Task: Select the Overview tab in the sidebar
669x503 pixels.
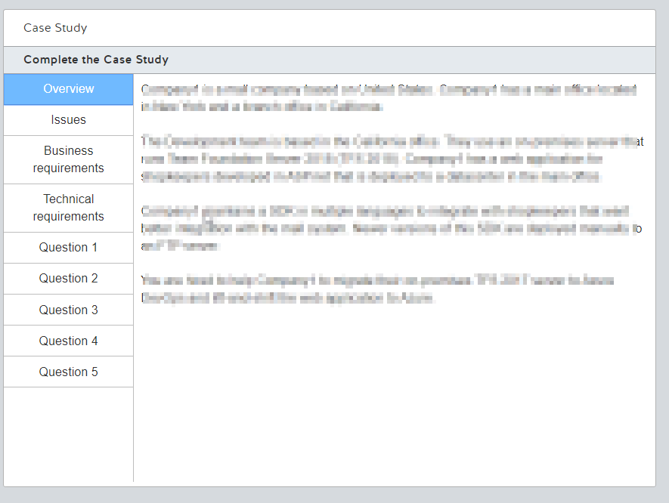Action: [x=68, y=88]
